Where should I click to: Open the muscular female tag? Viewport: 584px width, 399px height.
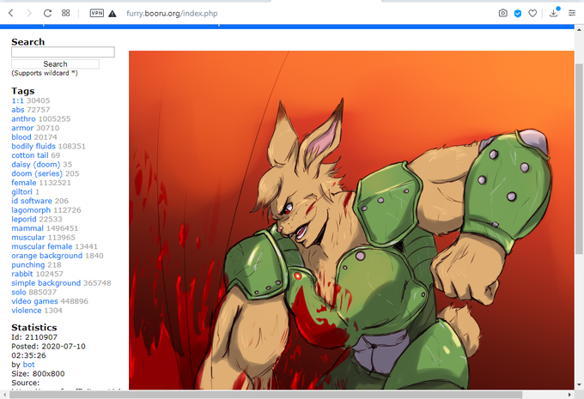(x=42, y=246)
